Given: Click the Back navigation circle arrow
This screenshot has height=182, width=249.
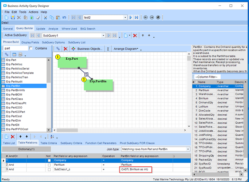Looking at the screenshot, I should [x=146, y=17].
